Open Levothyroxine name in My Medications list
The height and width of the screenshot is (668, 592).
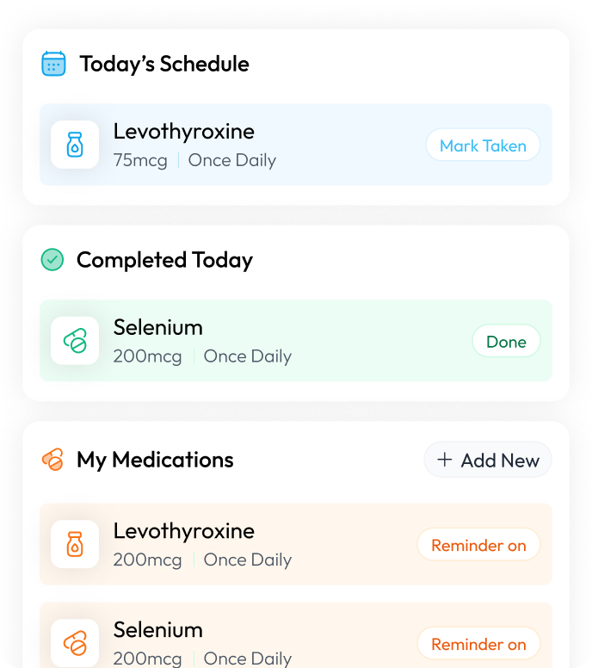point(184,531)
